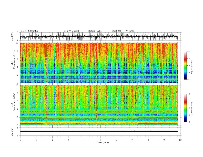Image resolution: width=203 pixels, height=157 pixels.
Task: Click time axis tick label "8"
Action: (x=148, y=140)
